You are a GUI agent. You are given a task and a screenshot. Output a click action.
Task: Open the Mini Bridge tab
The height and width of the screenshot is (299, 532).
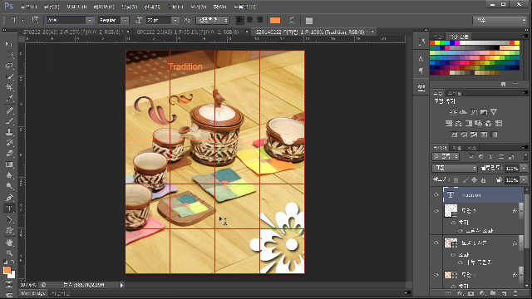point(33,293)
